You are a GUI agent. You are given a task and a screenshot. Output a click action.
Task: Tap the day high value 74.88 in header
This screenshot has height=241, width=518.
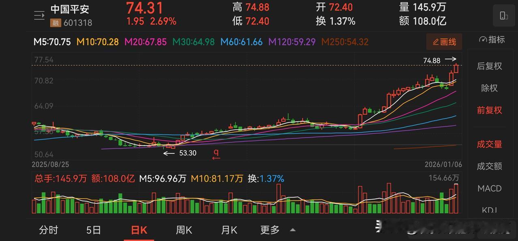[x=257, y=8]
